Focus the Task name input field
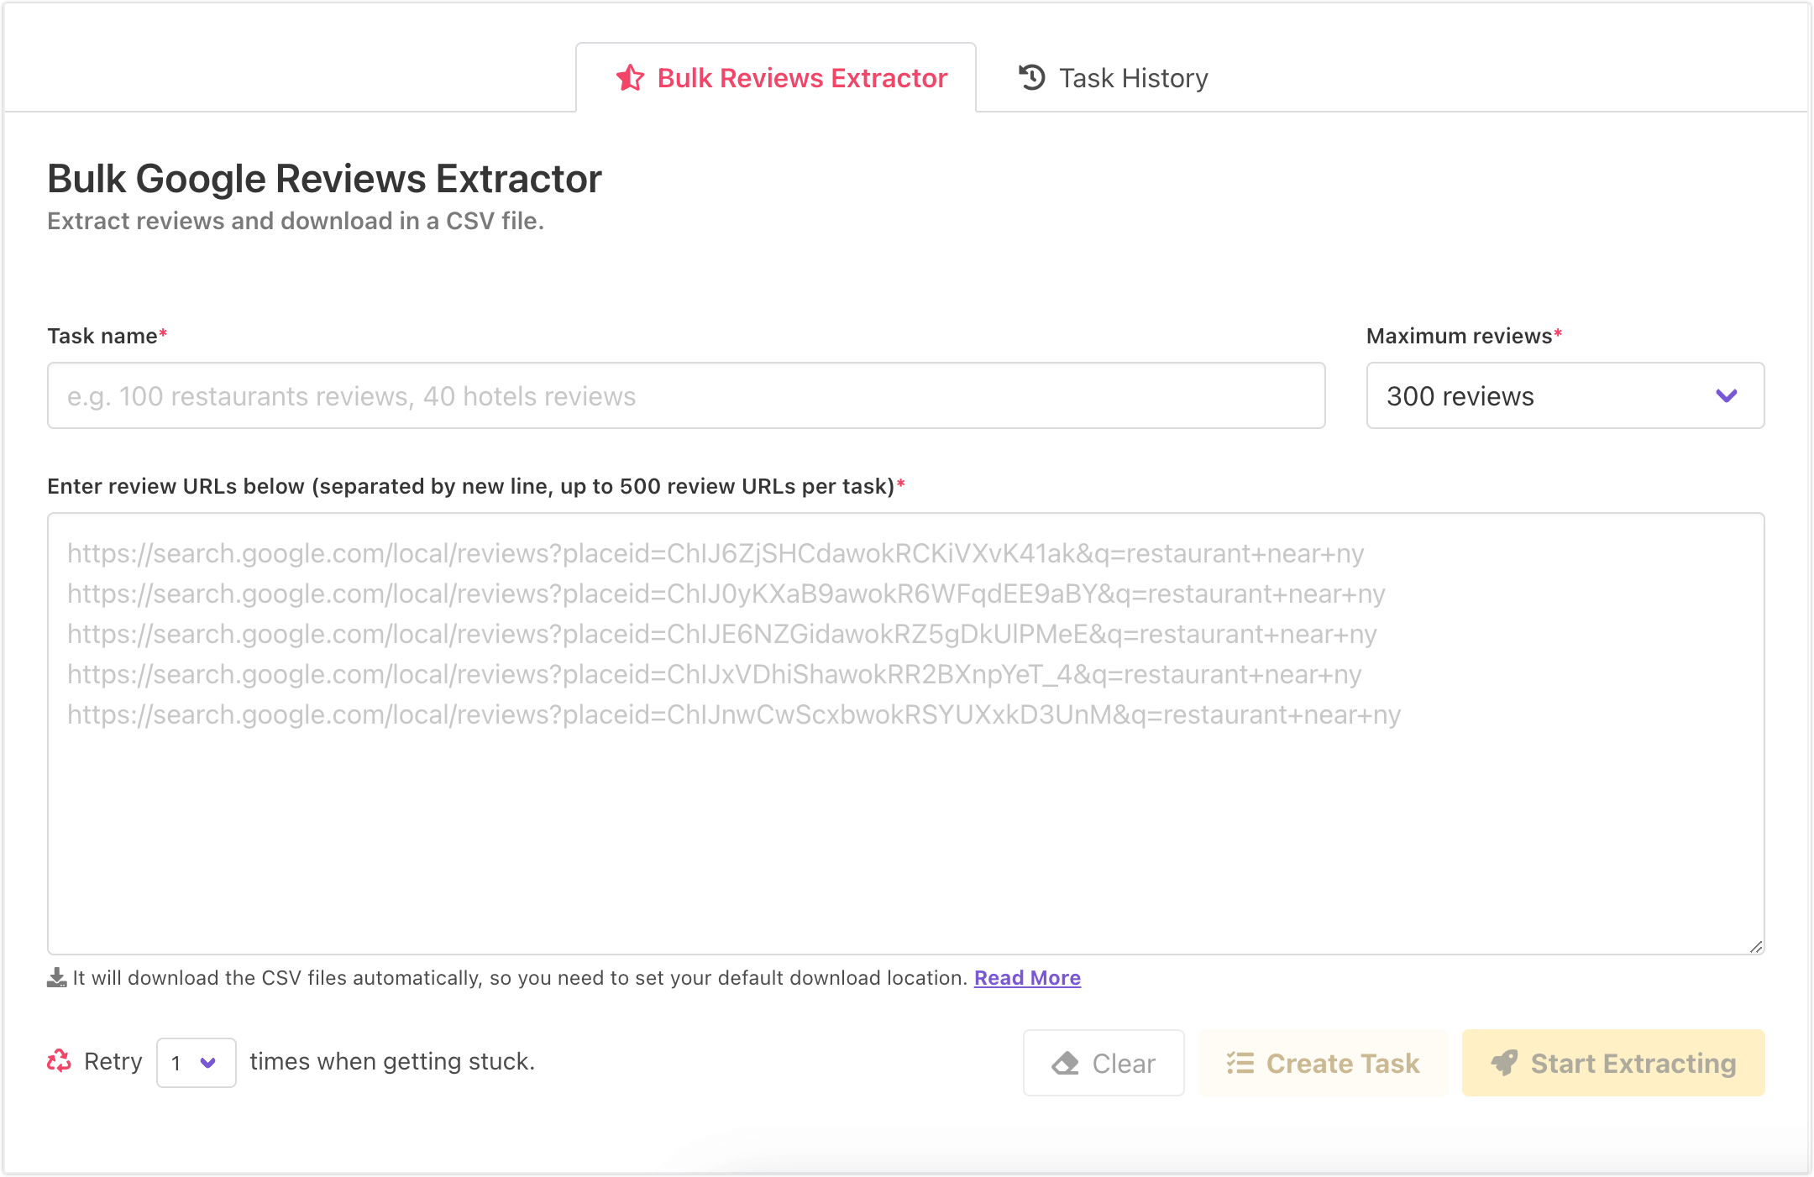This screenshot has width=1814, height=1177. point(686,395)
